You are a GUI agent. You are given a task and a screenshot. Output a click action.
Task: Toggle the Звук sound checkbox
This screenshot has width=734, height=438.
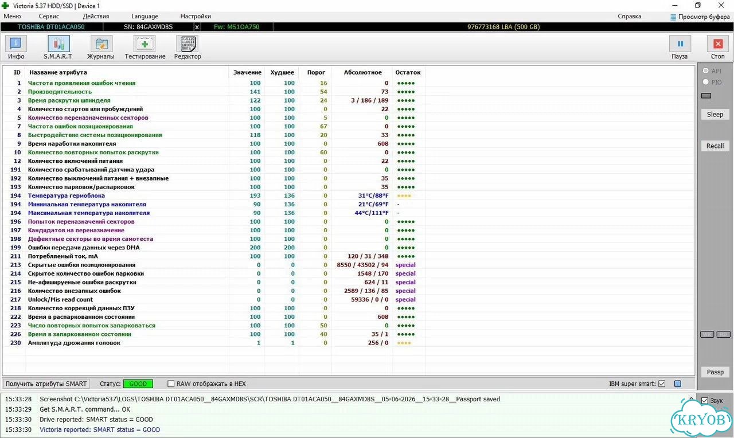705,400
